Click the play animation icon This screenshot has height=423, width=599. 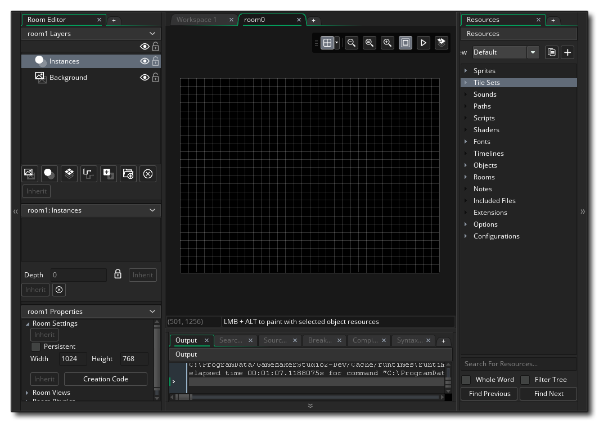coord(424,43)
